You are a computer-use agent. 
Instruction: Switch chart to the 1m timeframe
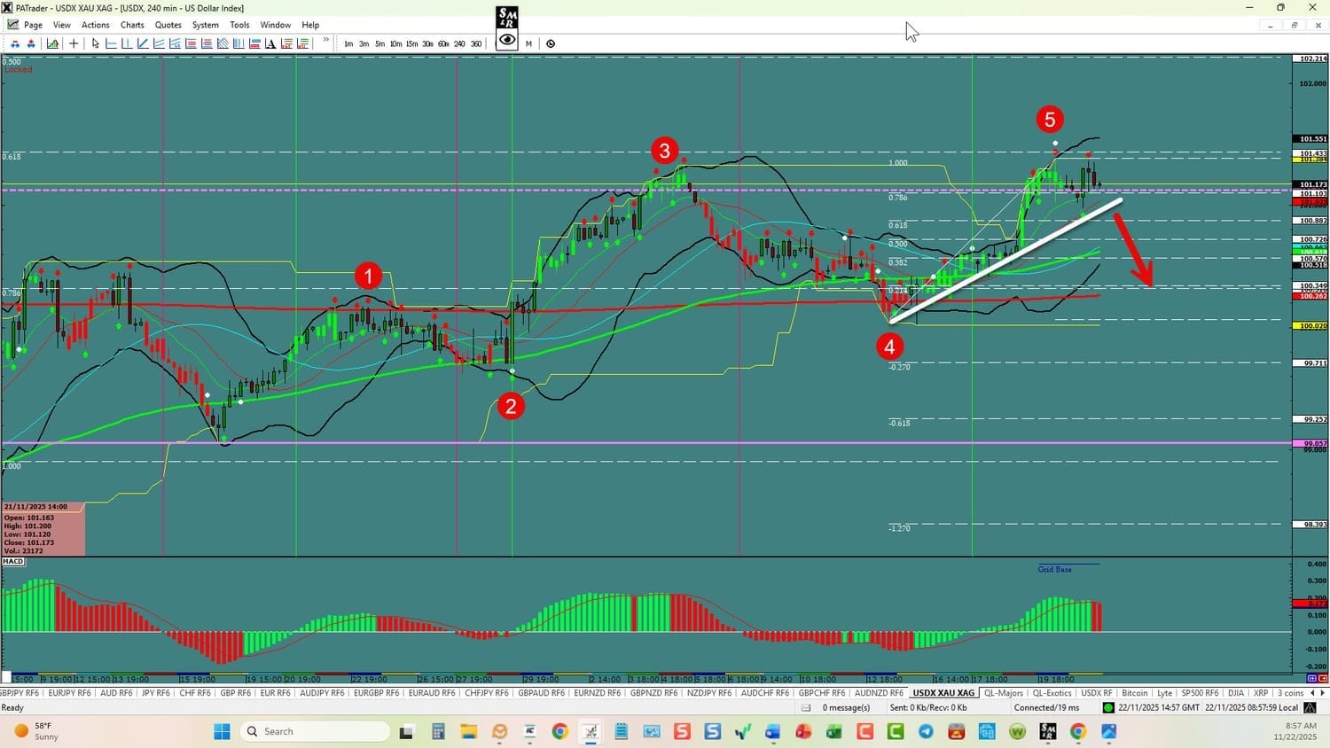coord(348,43)
